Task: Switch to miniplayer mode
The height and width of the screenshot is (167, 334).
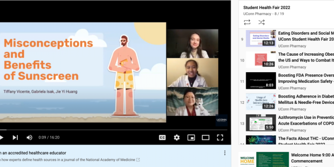Action: (x=191, y=138)
